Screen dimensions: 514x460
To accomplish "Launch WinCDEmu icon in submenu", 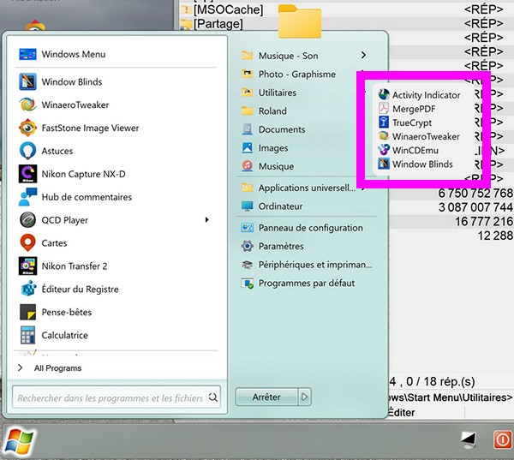I will [x=384, y=150].
